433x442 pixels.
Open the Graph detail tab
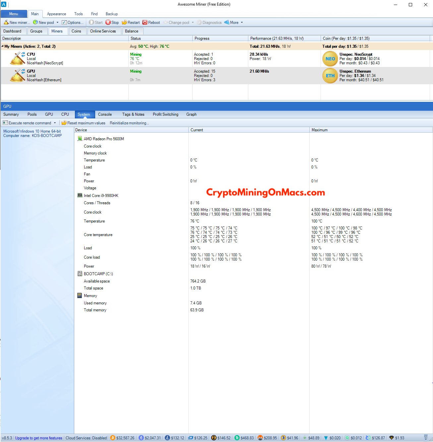[x=191, y=114]
